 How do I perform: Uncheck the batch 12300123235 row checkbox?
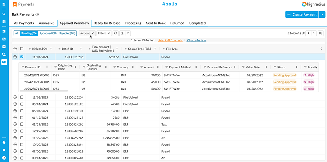point(22,57)
